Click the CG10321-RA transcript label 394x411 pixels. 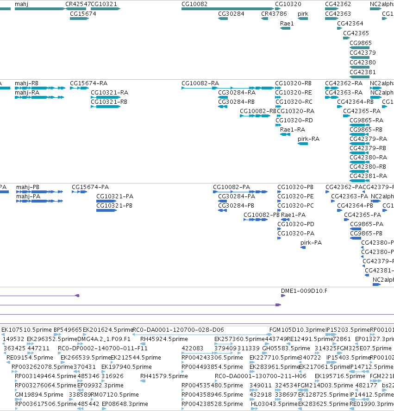coord(110,93)
